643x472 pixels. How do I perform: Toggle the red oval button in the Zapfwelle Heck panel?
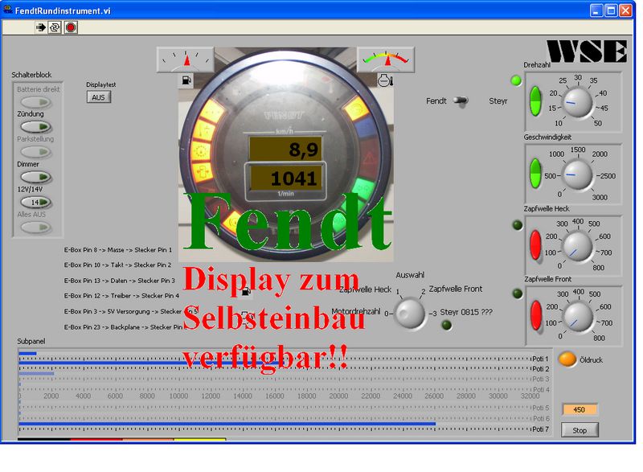click(x=535, y=245)
